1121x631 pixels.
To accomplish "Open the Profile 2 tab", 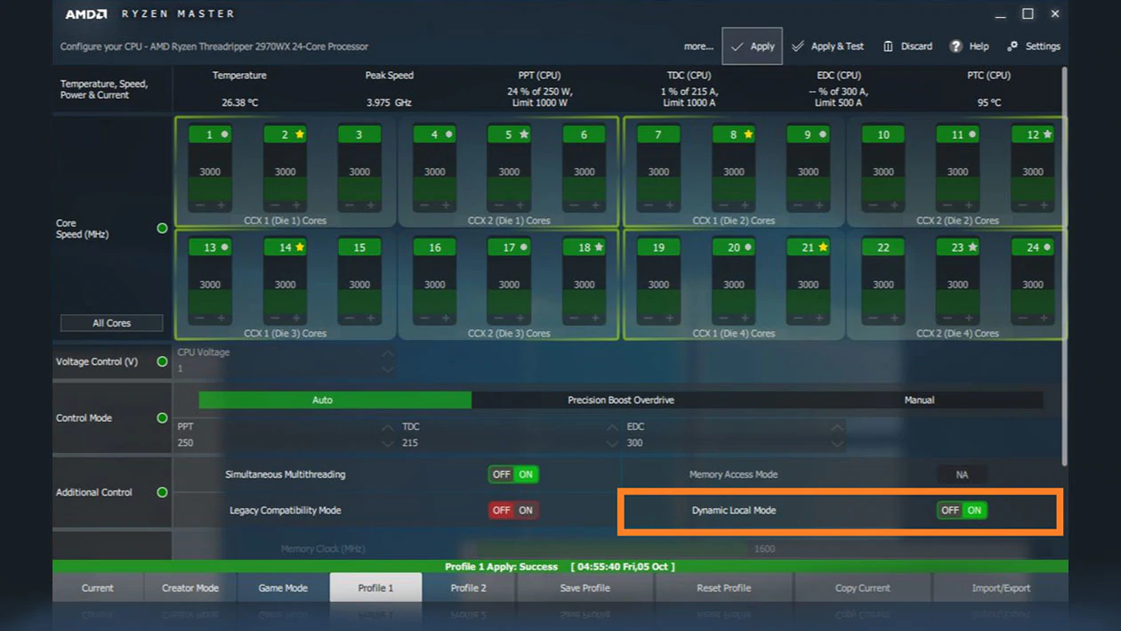I will point(468,587).
